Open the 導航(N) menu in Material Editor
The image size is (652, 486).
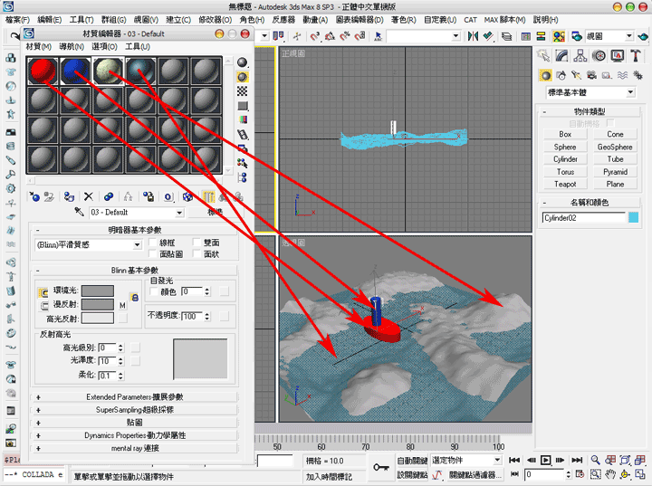pyautogui.click(x=72, y=46)
